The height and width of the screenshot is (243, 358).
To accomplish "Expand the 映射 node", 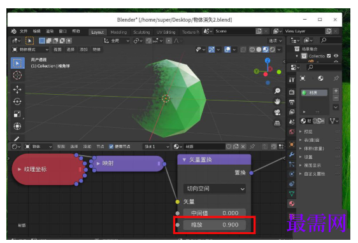I will [x=98, y=163].
